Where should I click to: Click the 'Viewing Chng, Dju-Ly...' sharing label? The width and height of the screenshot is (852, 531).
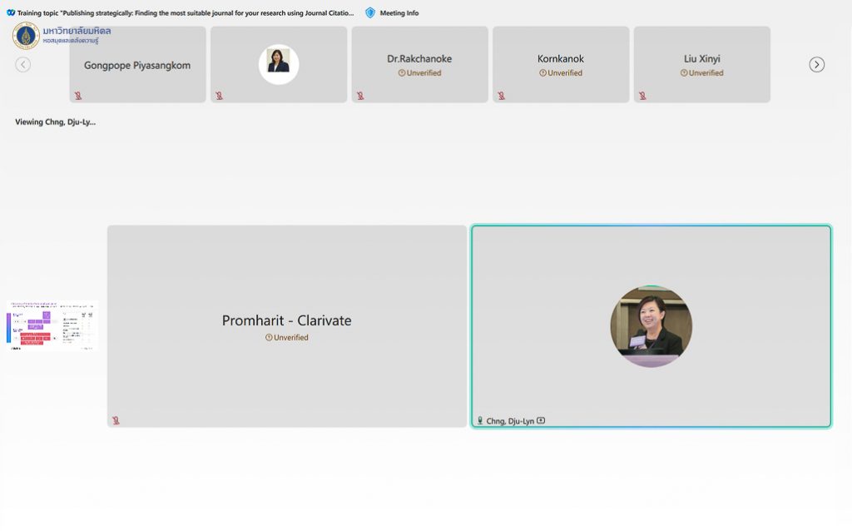click(55, 122)
